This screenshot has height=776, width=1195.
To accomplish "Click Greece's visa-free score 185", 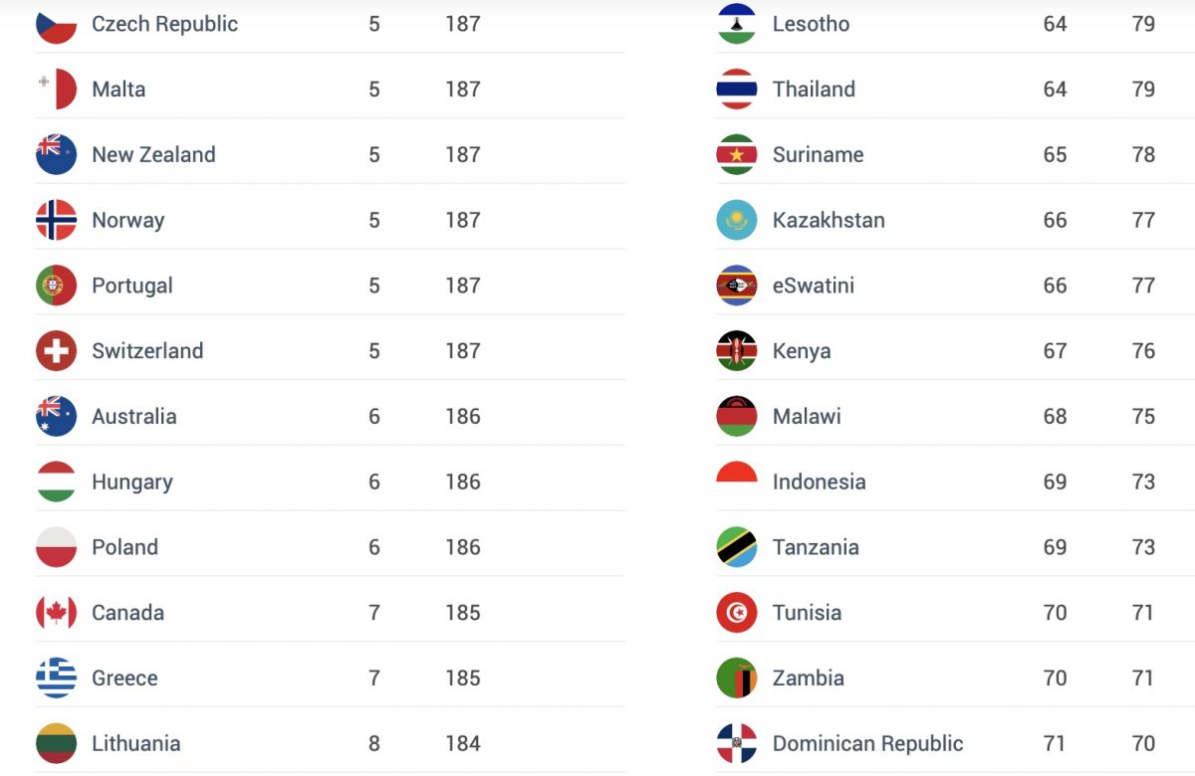I will (463, 679).
